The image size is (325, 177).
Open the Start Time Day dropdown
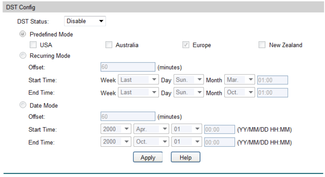point(188,80)
